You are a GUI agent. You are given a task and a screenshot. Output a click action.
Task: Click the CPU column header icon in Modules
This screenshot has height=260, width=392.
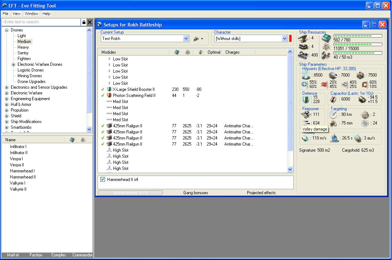[x=177, y=52]
